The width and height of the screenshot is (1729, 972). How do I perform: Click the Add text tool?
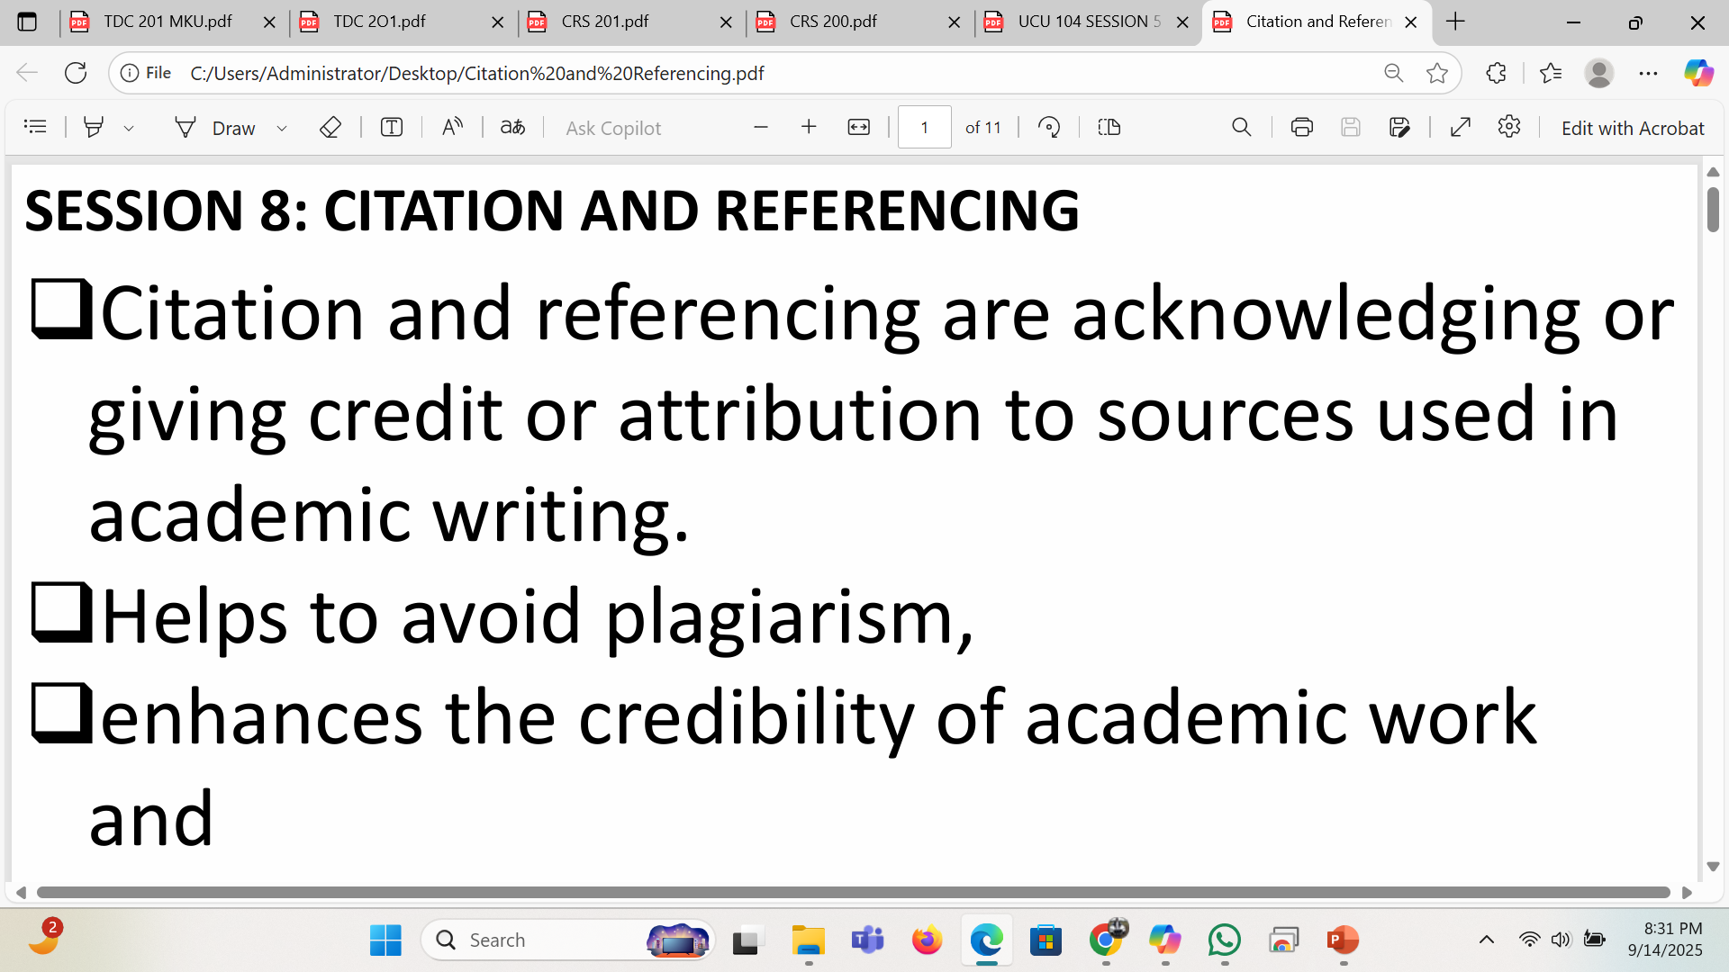[391, 127]
